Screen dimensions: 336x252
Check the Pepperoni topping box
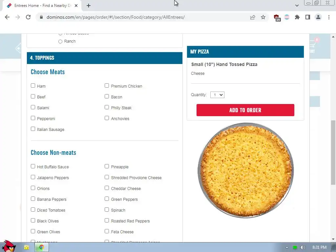point(33,118)
